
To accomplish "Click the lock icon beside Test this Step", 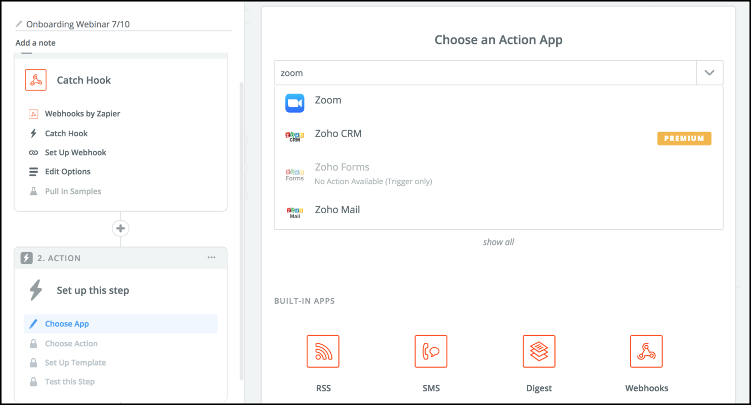I will tap(33, 382).
